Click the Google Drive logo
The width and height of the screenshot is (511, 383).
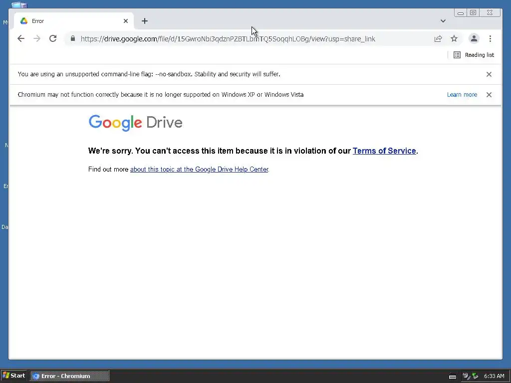(135, 123)
